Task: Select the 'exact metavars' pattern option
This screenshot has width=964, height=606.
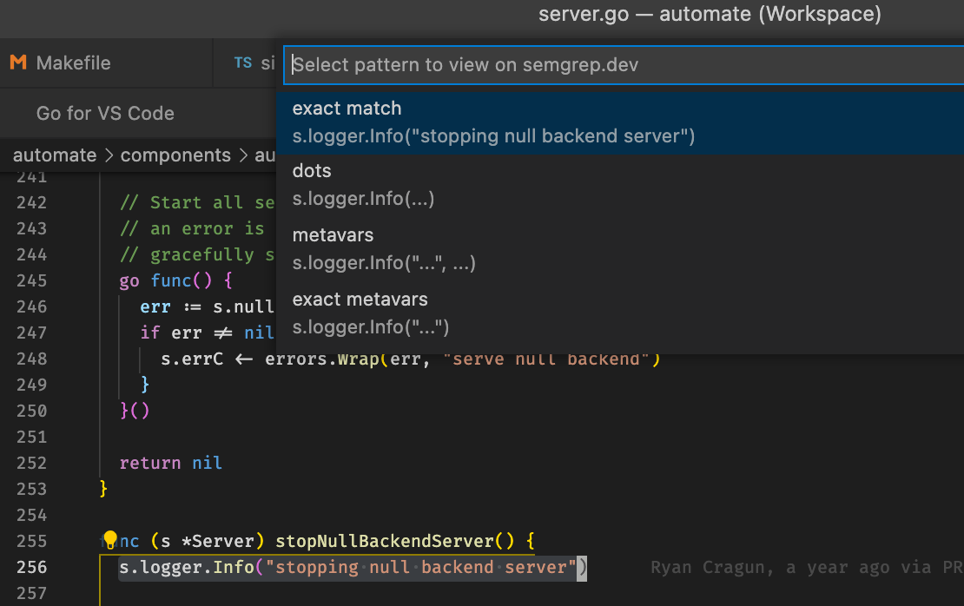Action: [620, 313]
